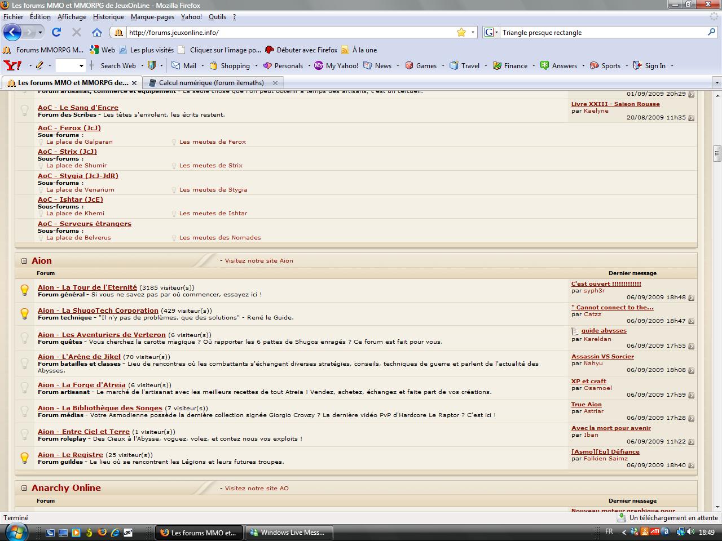Close the Les forums MMO et MMORPG tab
722x541 pixels.
point(134,82)
